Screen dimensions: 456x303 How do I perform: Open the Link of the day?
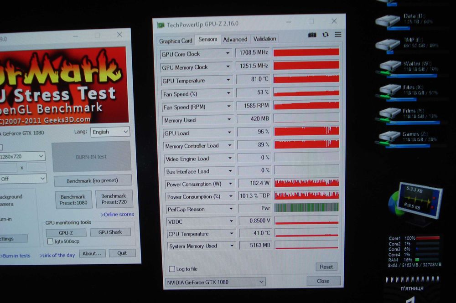57,255
